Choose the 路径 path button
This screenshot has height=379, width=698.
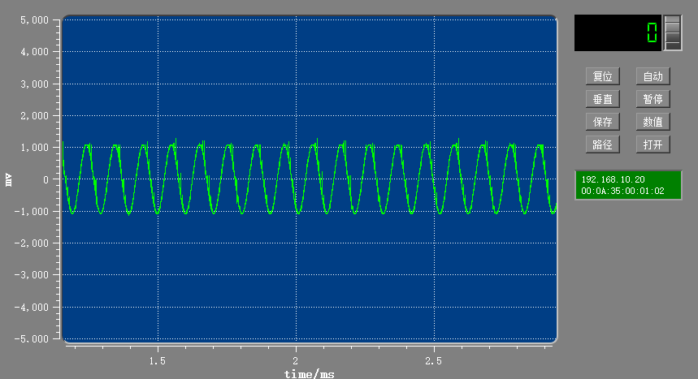(x=603, y=144)
